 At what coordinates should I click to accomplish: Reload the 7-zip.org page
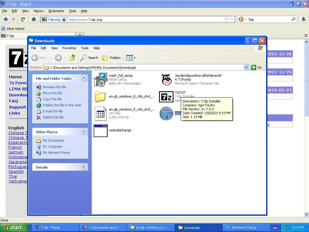pos(23,19)
